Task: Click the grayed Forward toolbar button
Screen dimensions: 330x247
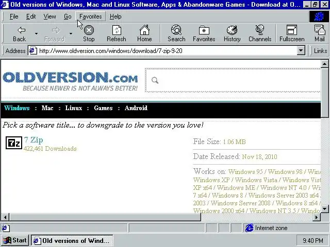Action: (x=55, y=33)
